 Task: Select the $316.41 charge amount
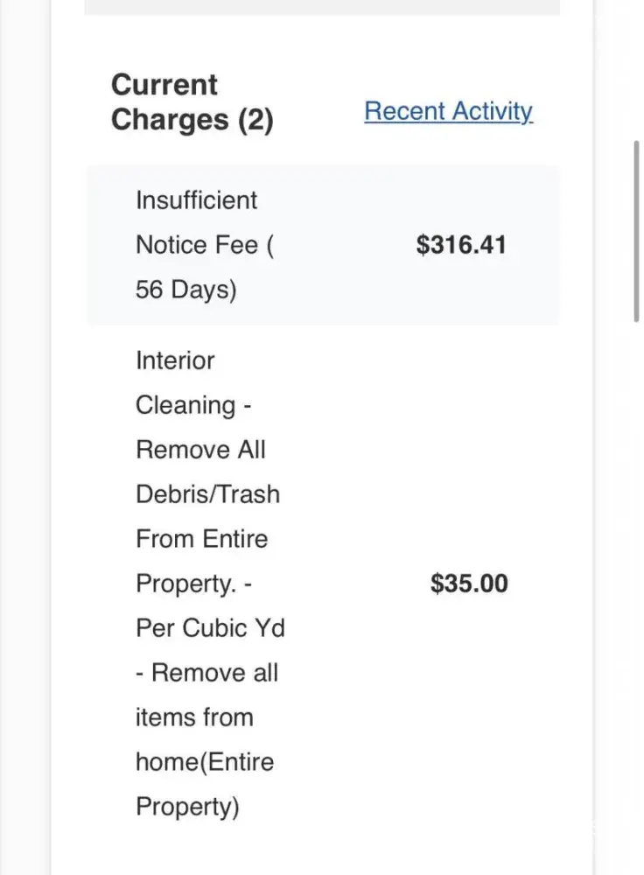[461, 245]
